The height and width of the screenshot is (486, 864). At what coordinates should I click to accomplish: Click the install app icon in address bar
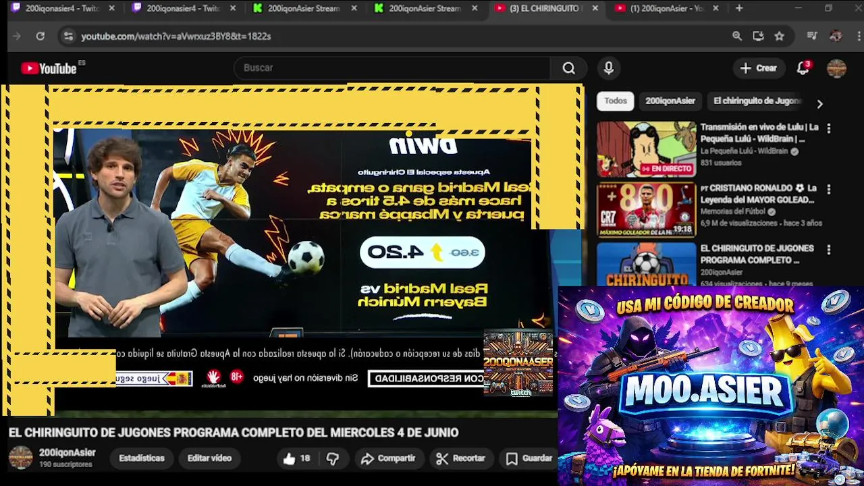[758, 36]
